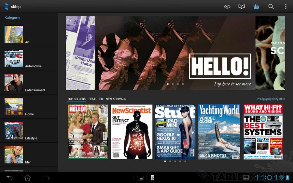Switch to the NEW ARRIVALS tab
This screenshot has height=183, width=293.
pyautogui.click(x=116, y=99)
